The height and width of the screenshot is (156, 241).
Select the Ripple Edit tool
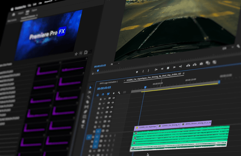(x=89, y=97)
